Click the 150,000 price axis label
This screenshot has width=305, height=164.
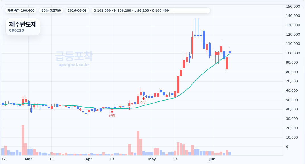click(x=293, y=7)
